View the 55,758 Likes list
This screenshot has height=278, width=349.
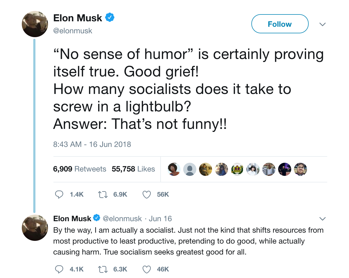[133, 169]
